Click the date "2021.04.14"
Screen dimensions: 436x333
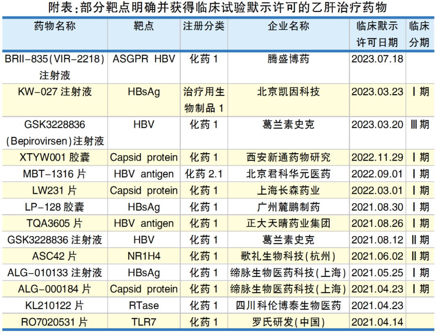377,322
